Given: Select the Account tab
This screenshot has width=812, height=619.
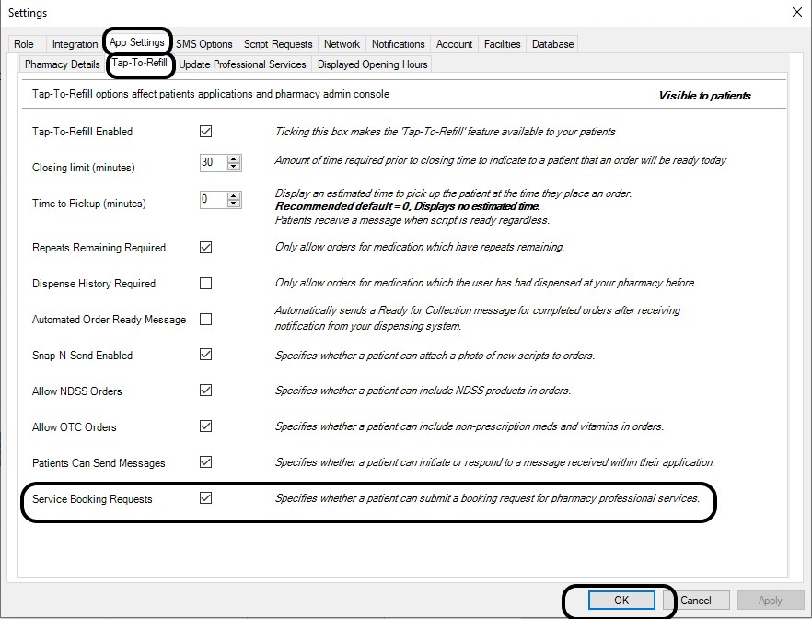Looking at the screenshot, I should [454, 44].
